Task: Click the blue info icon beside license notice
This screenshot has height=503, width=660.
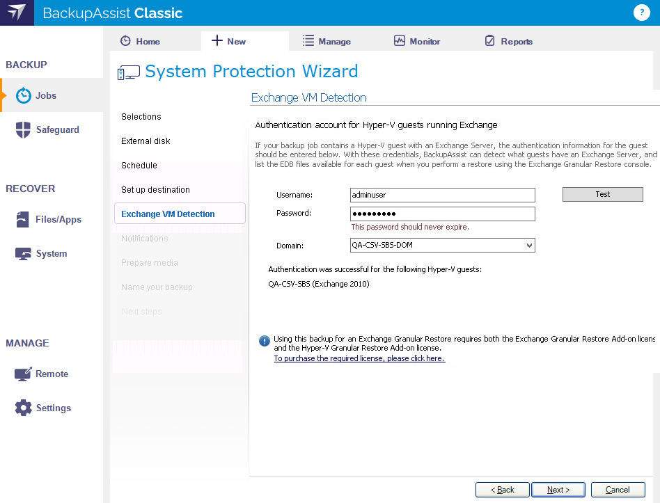Action: click(x=265, y=341)
